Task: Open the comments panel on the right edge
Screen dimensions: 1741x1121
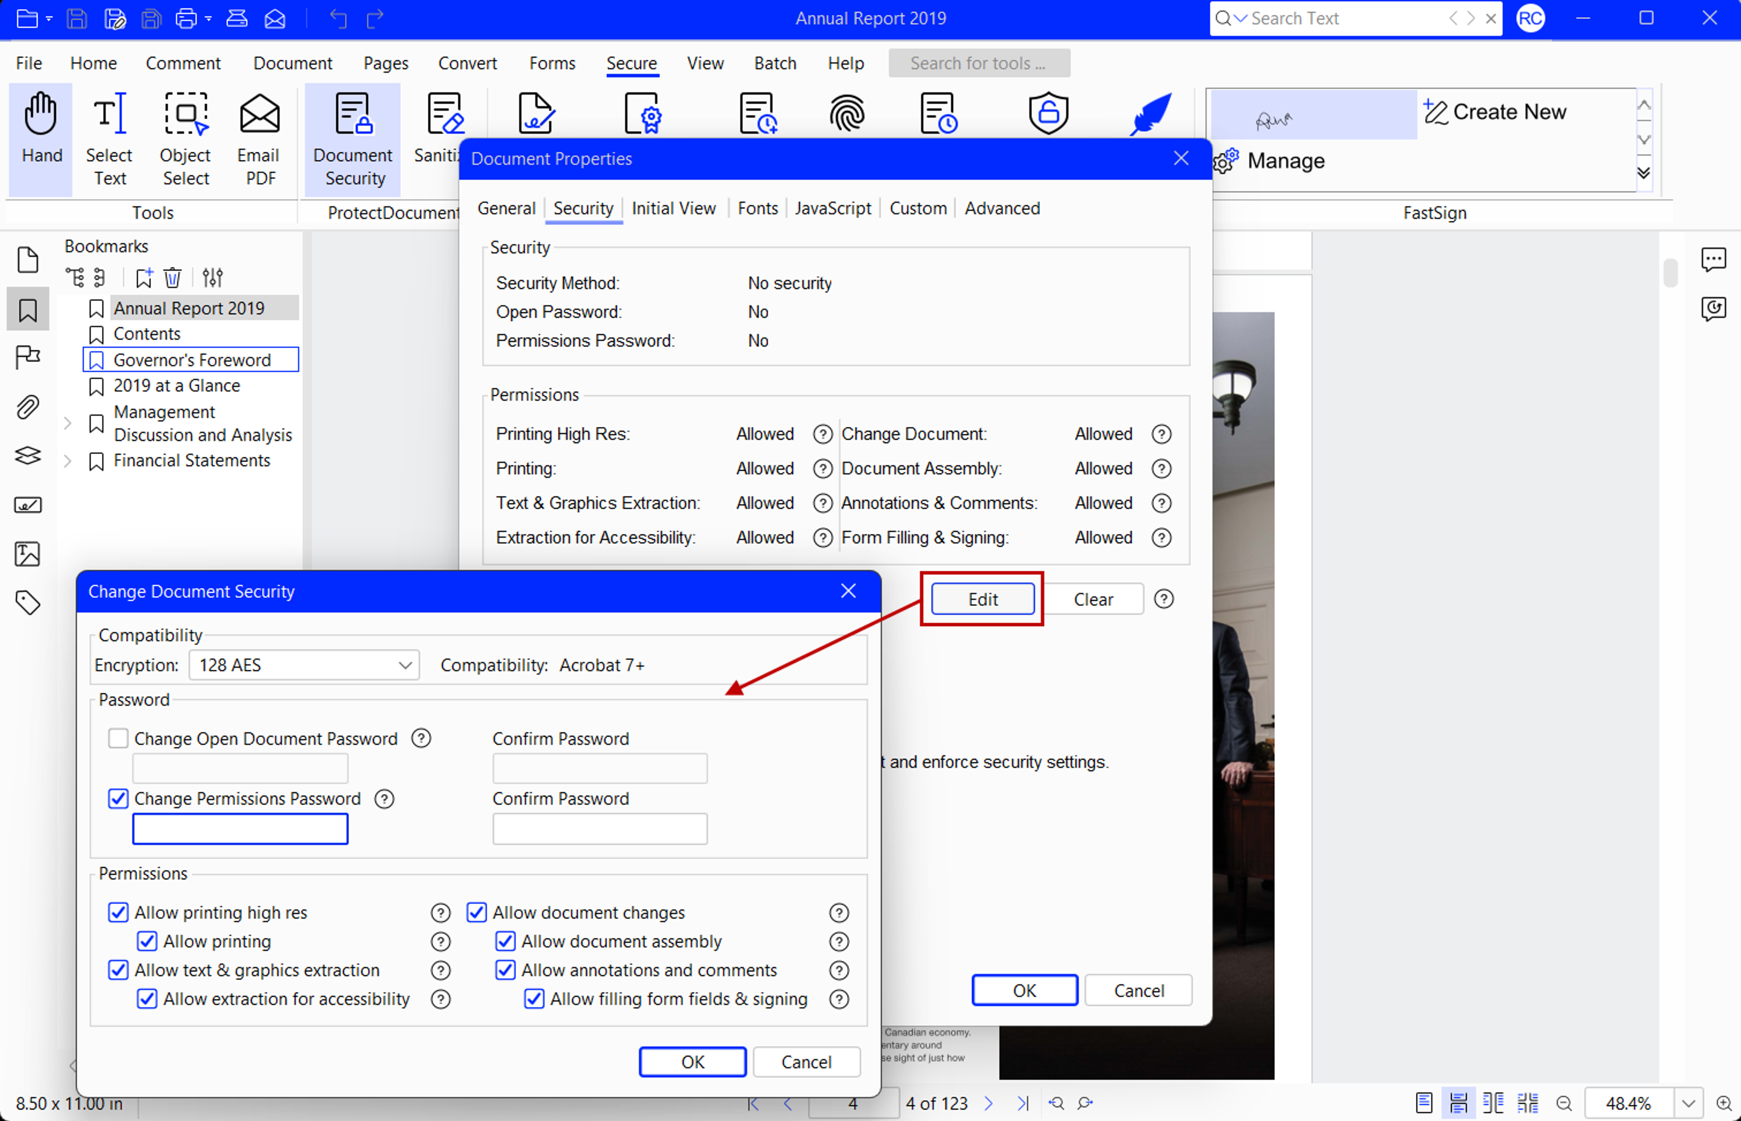Action: (1713, 259)
